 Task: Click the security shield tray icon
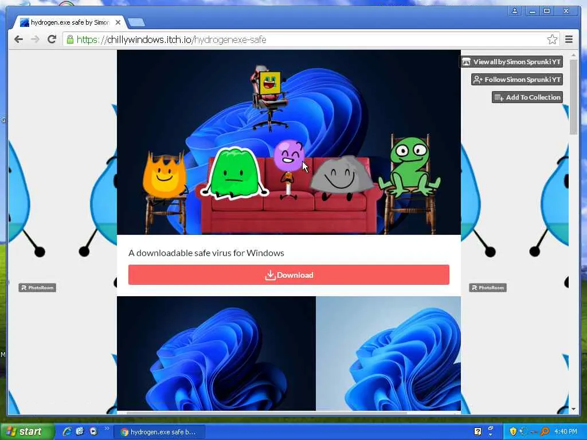click(513, 432)
